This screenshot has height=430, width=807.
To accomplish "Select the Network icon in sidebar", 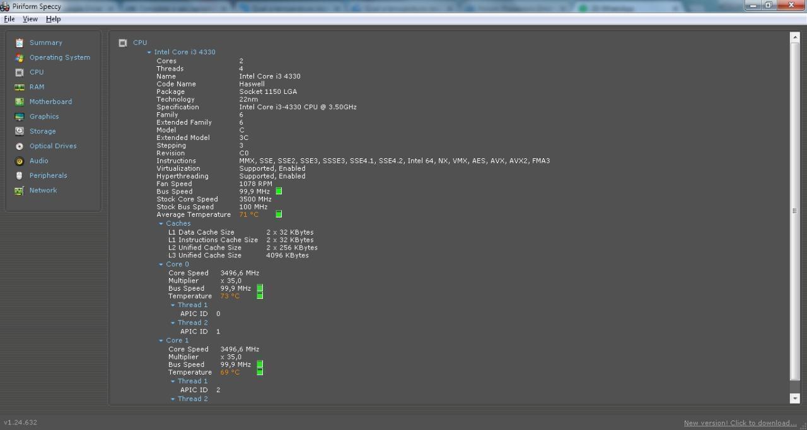I will click(20, 190).
